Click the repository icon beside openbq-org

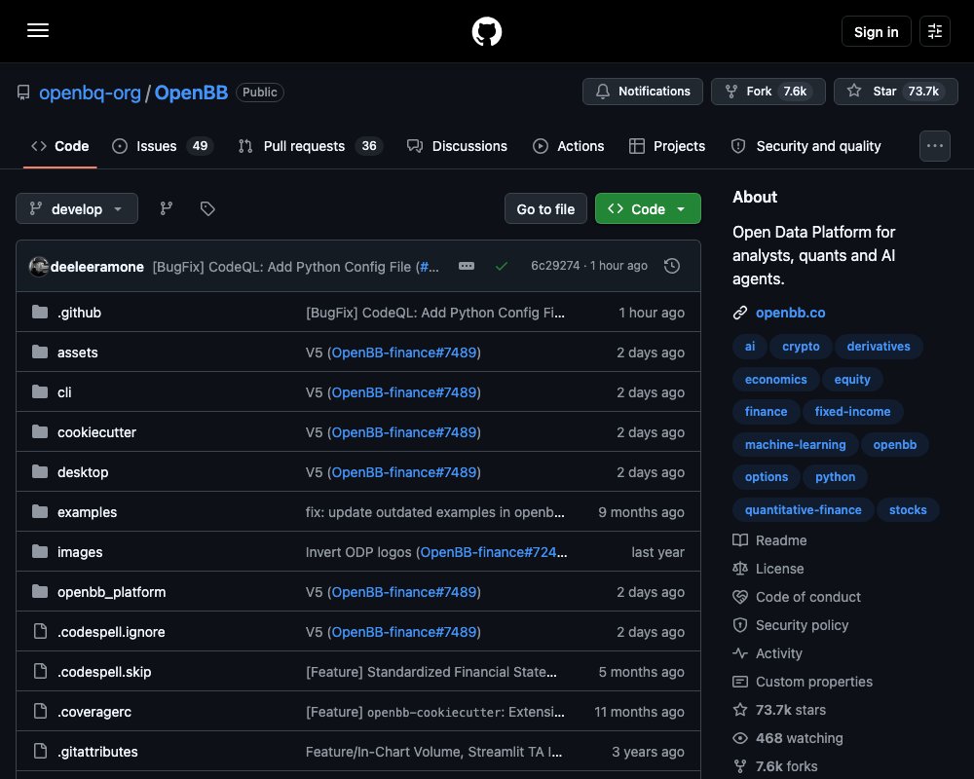coord(23,93)
